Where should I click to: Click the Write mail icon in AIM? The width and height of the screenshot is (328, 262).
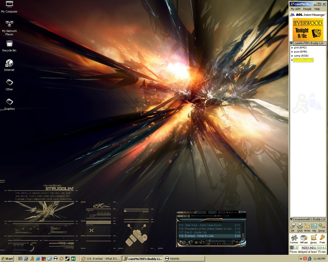click(x=307, y=227)
